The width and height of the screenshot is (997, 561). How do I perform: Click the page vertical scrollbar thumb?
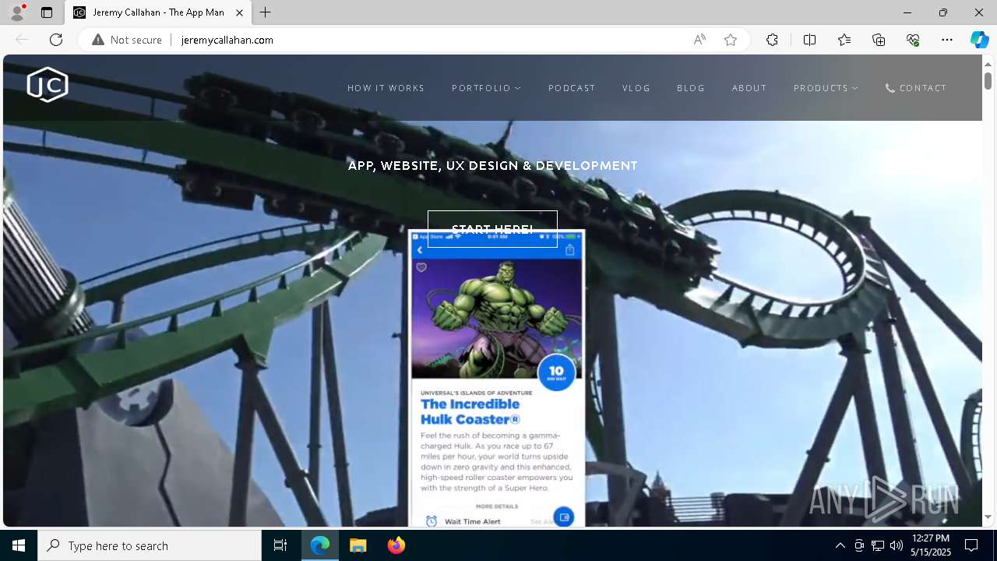pyautogui.click(x=988, y=80)
